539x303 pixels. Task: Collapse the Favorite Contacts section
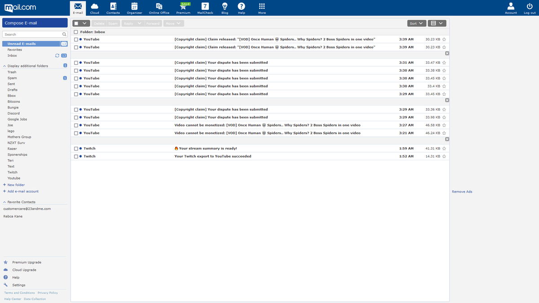pos(4,202)
